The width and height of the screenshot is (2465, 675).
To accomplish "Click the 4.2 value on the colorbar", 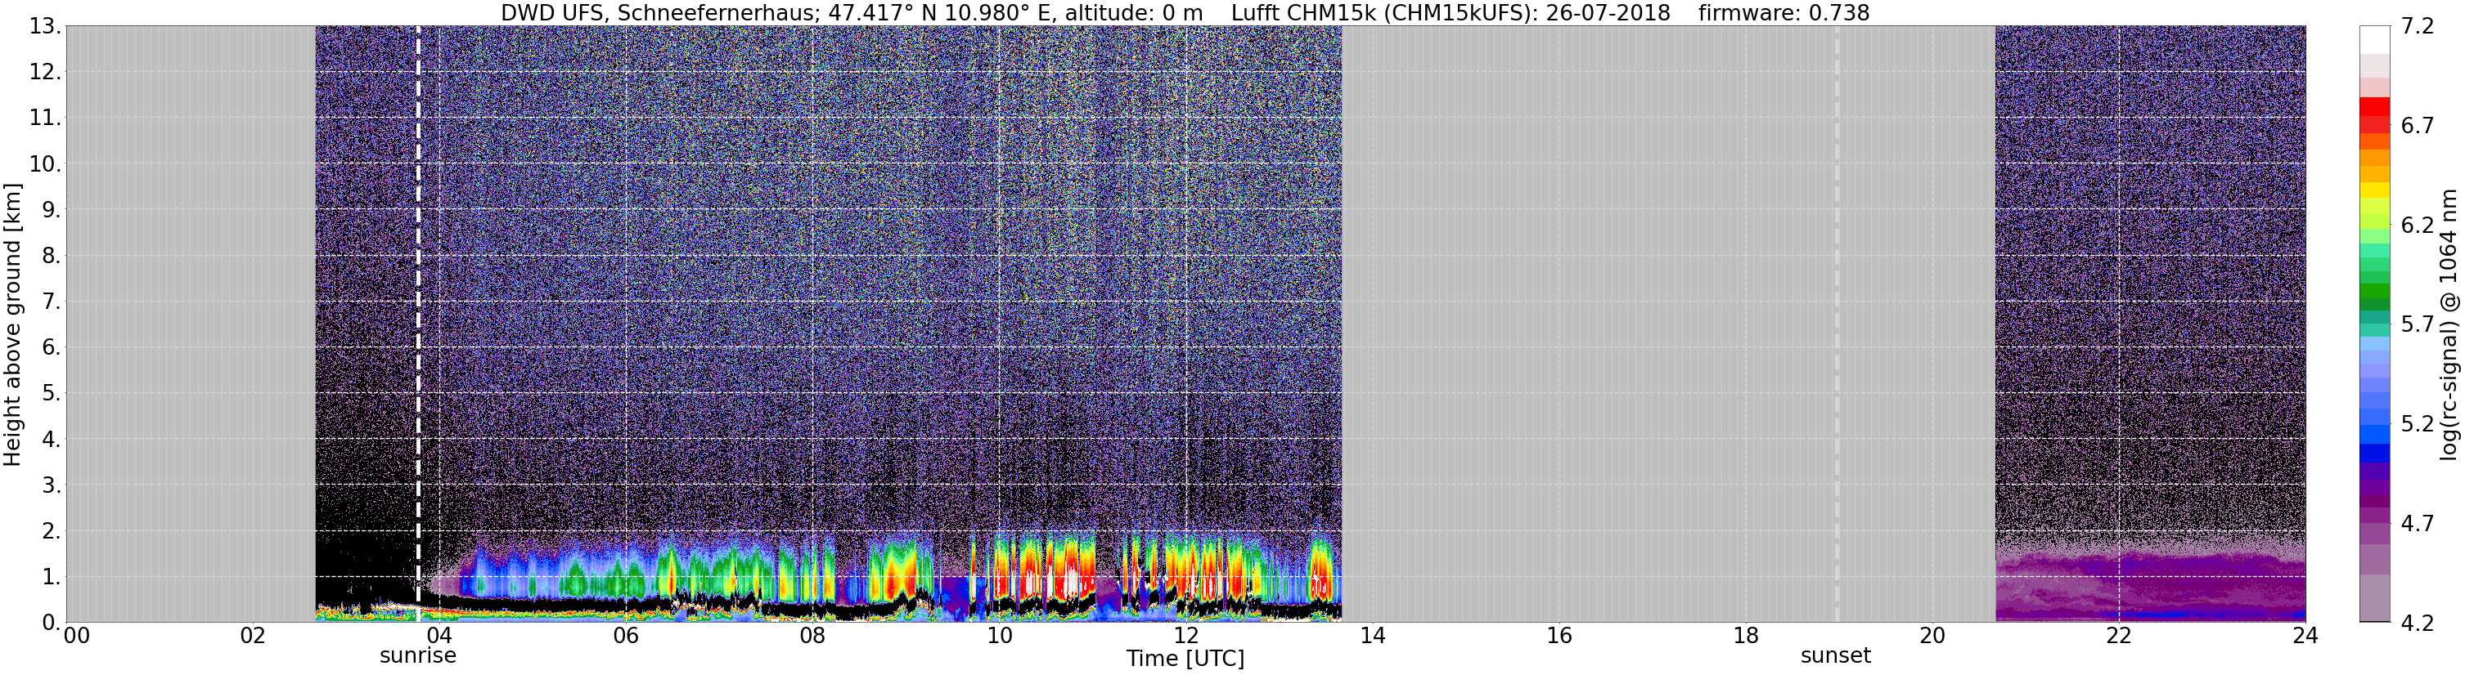I will click(2418, 623).
